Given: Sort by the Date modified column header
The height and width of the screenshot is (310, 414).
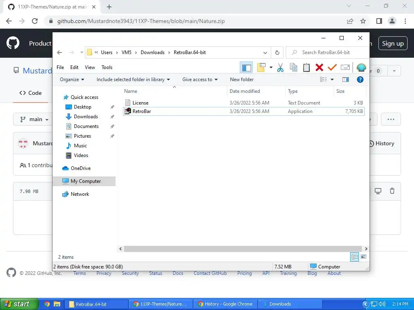Looking at the screenshot, I should [x=256, y=91].
